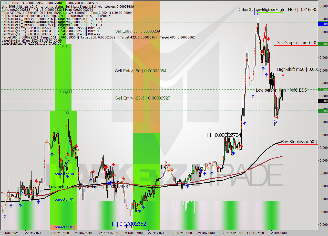Click the '22 Nov 07:00' time axis label
The image size is (328, 236).
(35, 233)
